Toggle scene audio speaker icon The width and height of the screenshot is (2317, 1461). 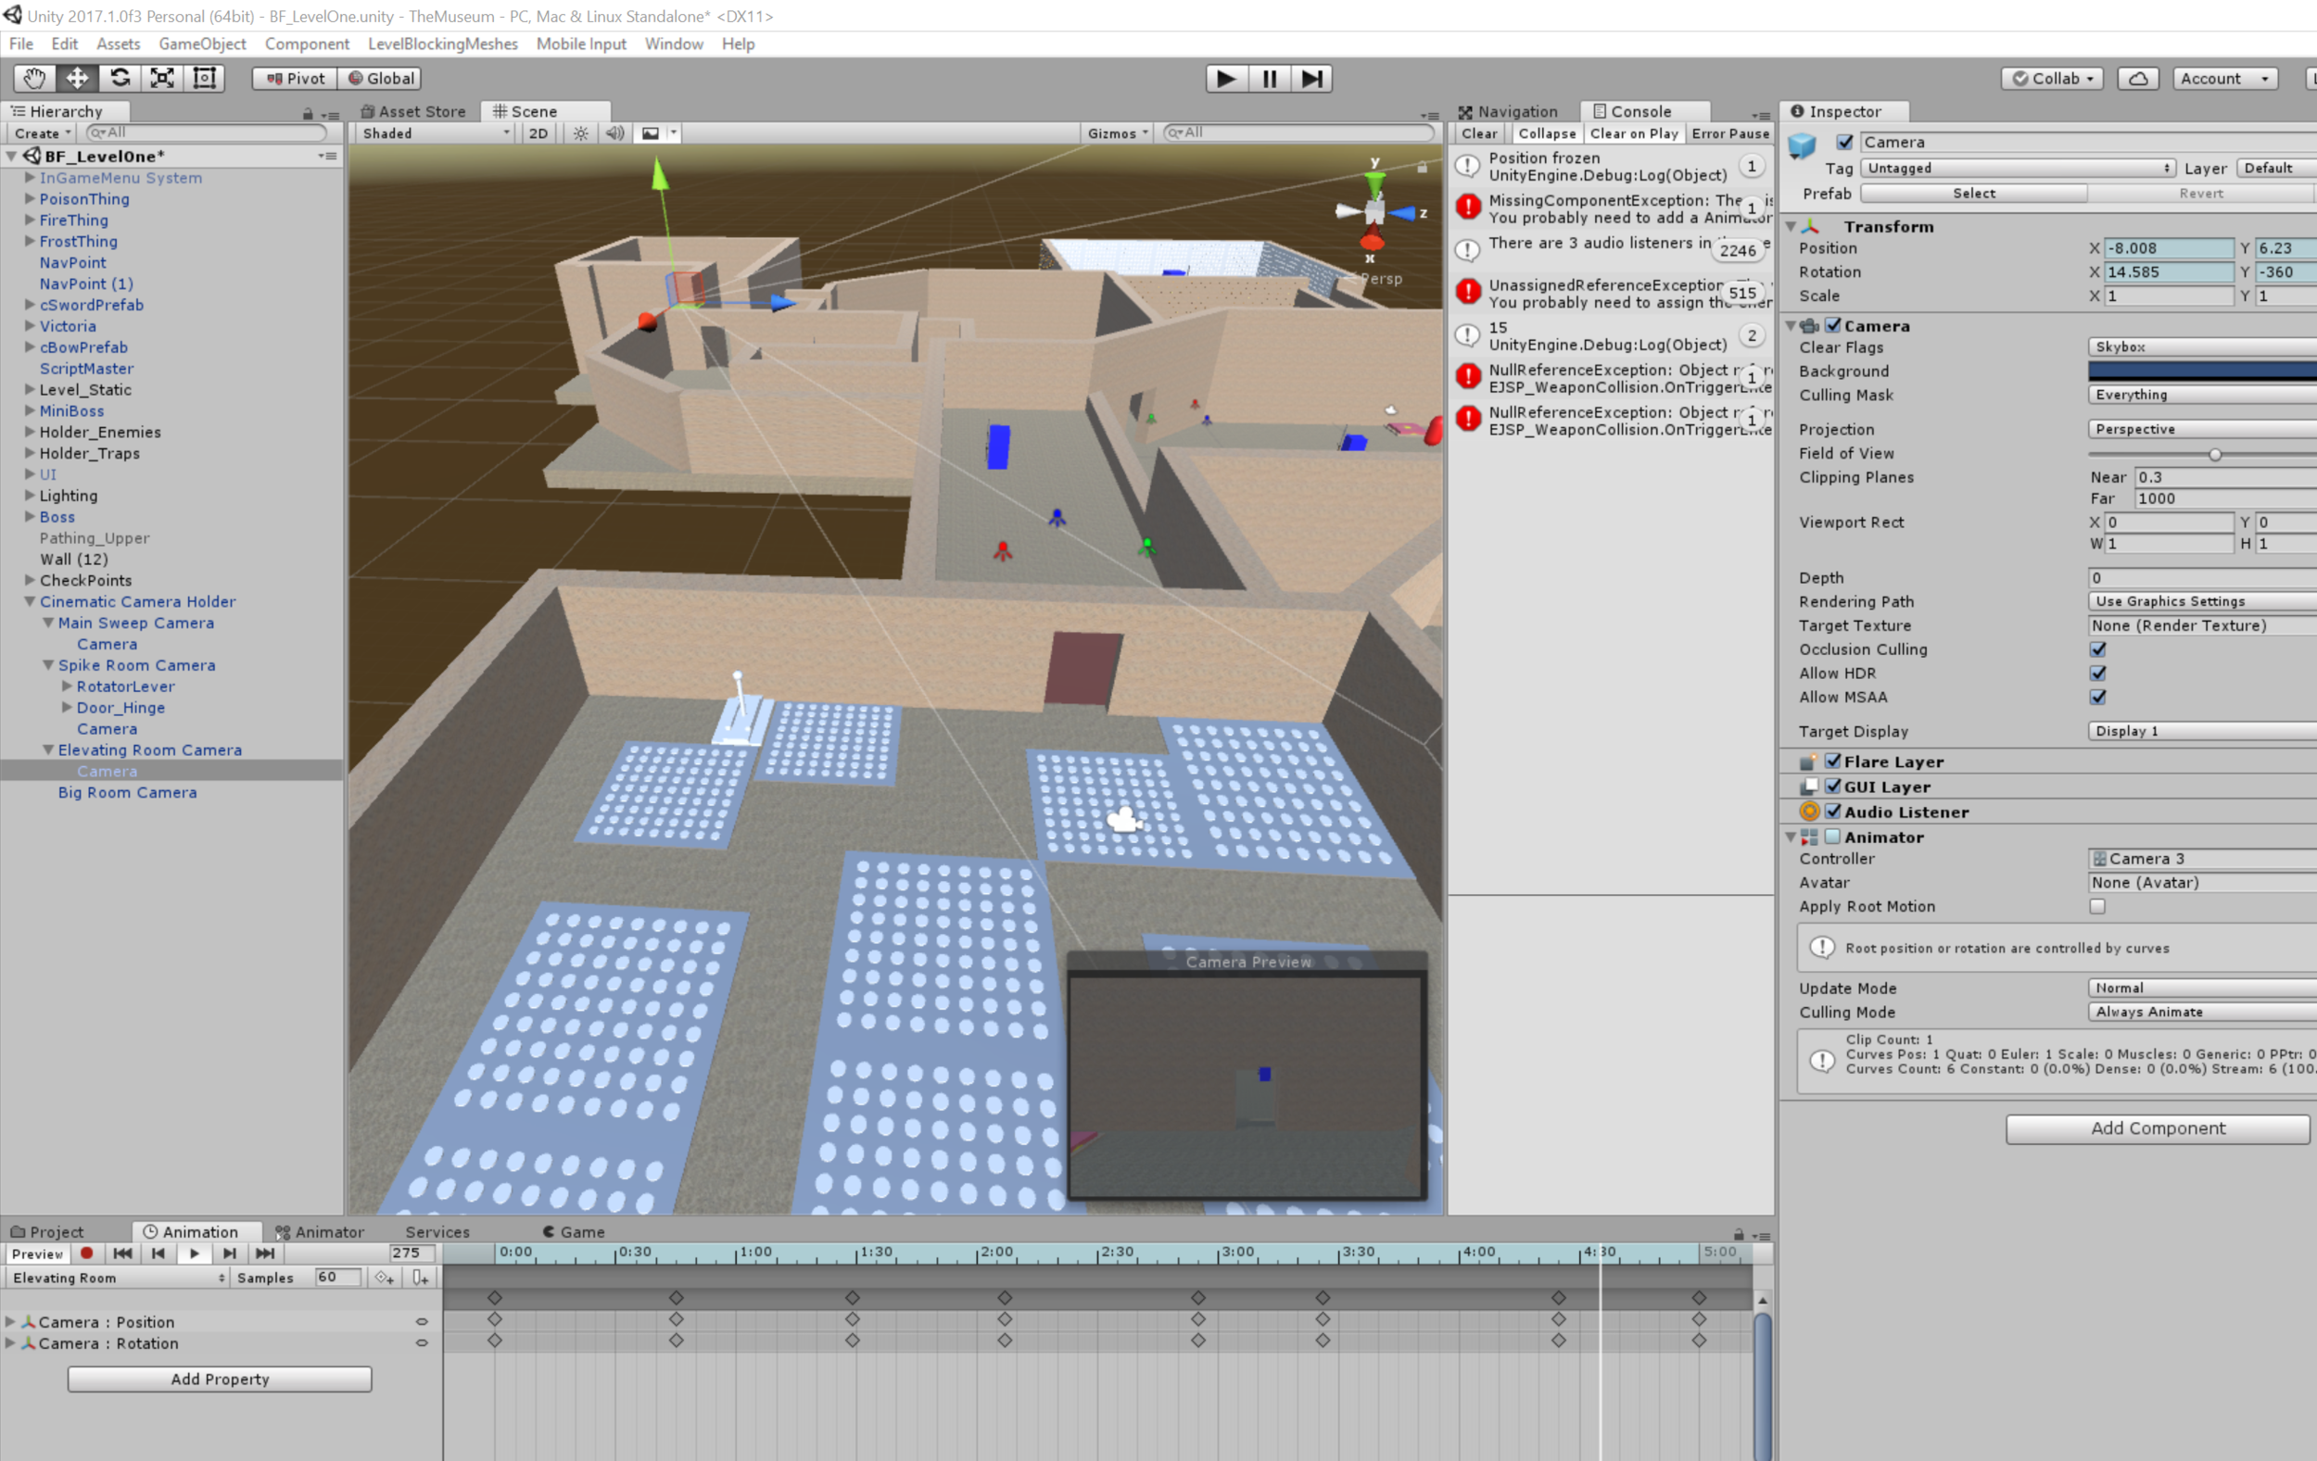point(614,132)
